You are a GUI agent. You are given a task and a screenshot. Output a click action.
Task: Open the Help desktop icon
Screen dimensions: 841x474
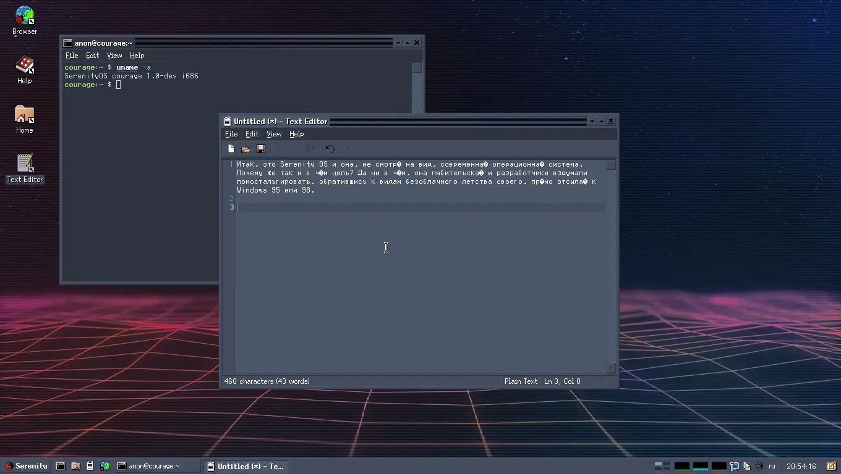25,65
